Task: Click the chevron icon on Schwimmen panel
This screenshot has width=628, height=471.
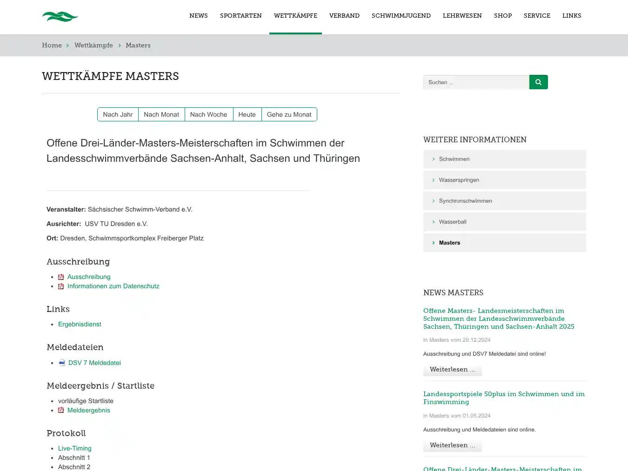Action: coord(434,159)
